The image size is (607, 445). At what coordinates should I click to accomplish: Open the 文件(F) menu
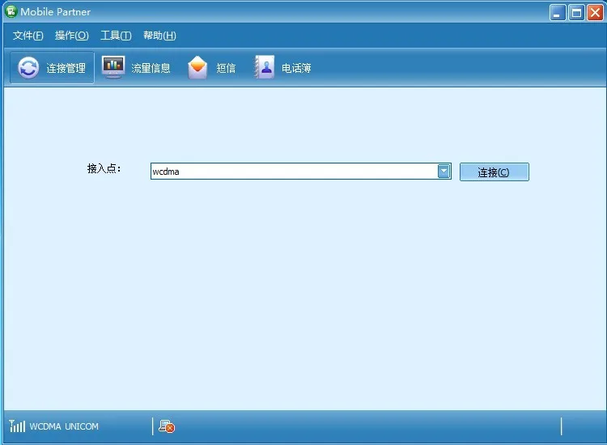click(x=28, y=36)
